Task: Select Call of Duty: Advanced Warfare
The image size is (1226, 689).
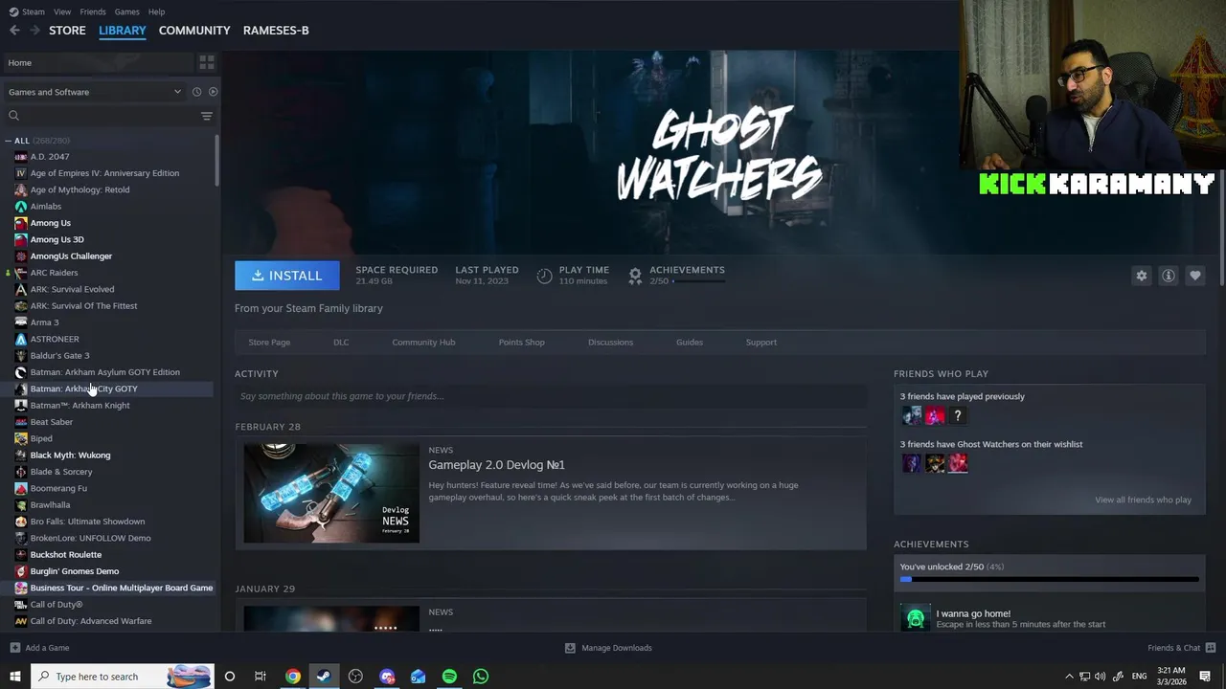Action: (x=90, y=621)
